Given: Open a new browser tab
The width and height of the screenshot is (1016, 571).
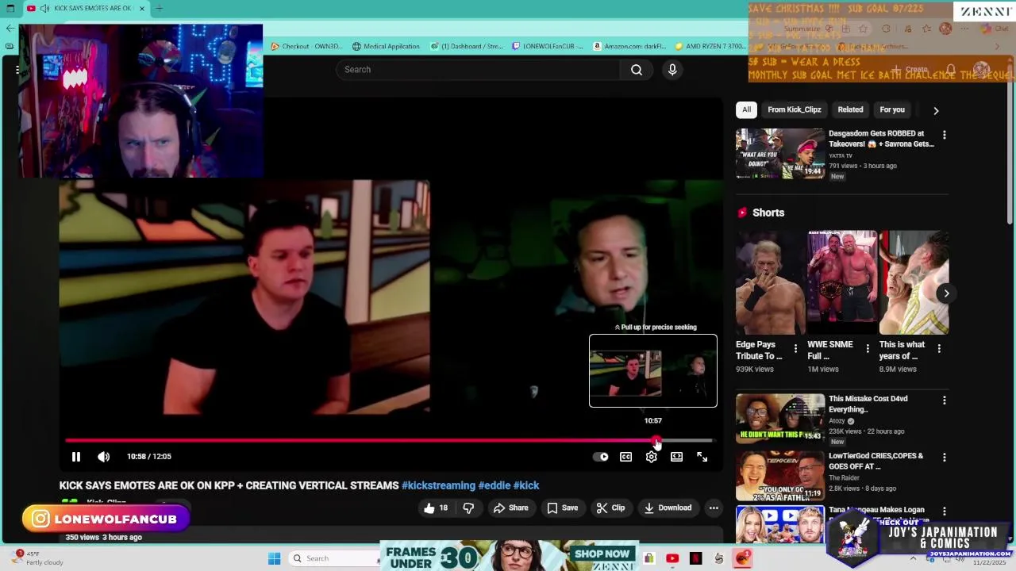Looking at the screenshot, I should coord(159,9).
